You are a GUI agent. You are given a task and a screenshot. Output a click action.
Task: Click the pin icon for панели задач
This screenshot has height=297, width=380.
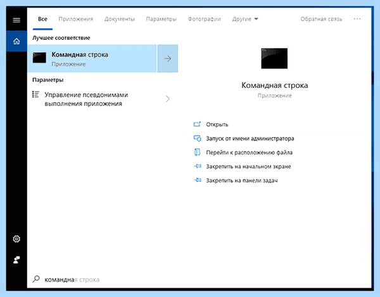click(x=198, y=180)
